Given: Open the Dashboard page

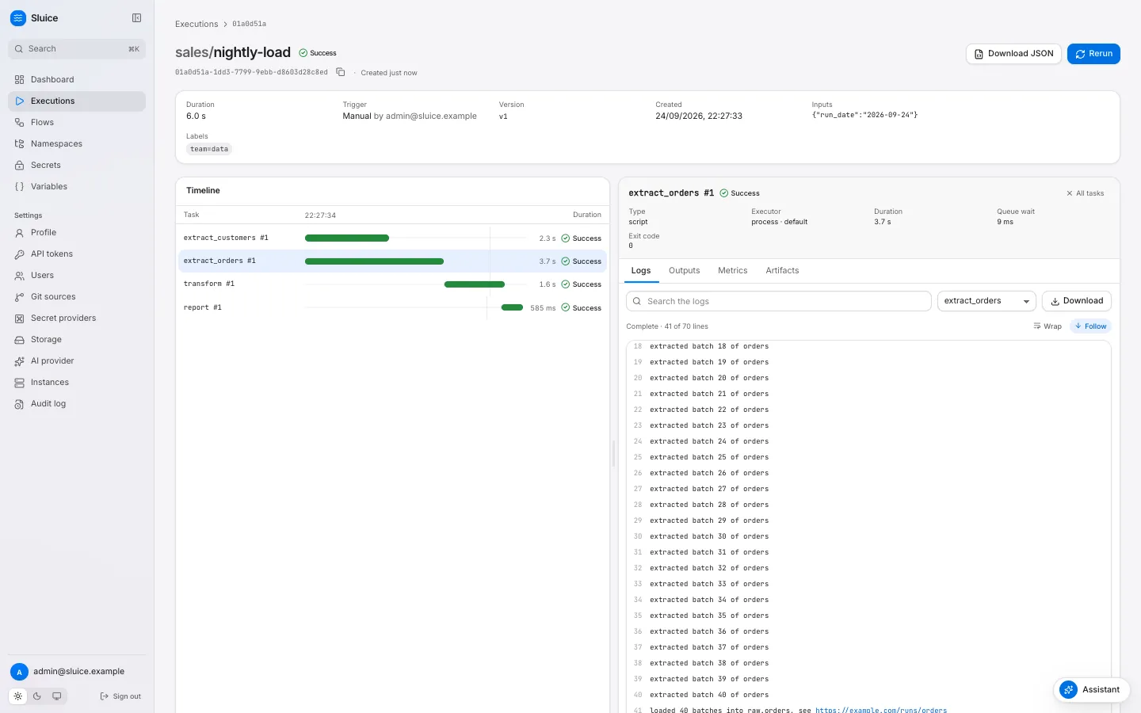Looking at the screenshot, I should pos(77,79).
